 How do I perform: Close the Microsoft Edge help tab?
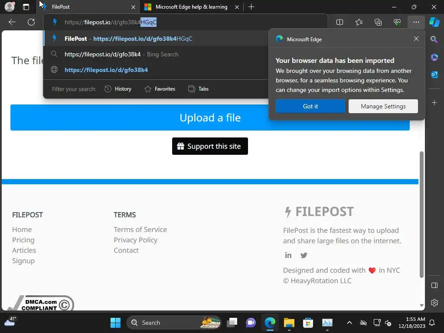click(x=237, y=7)
